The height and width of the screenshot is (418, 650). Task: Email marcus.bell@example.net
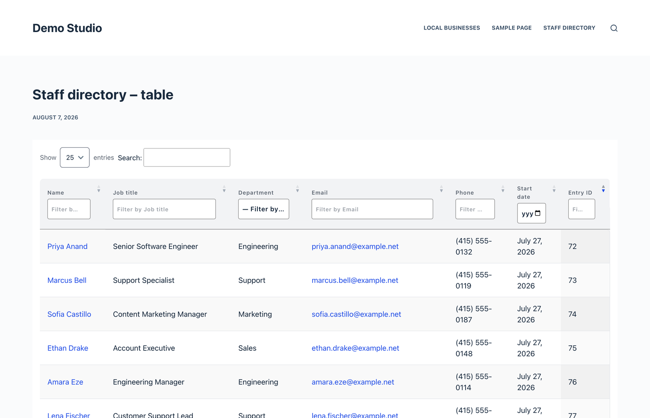tap(355, 280)
